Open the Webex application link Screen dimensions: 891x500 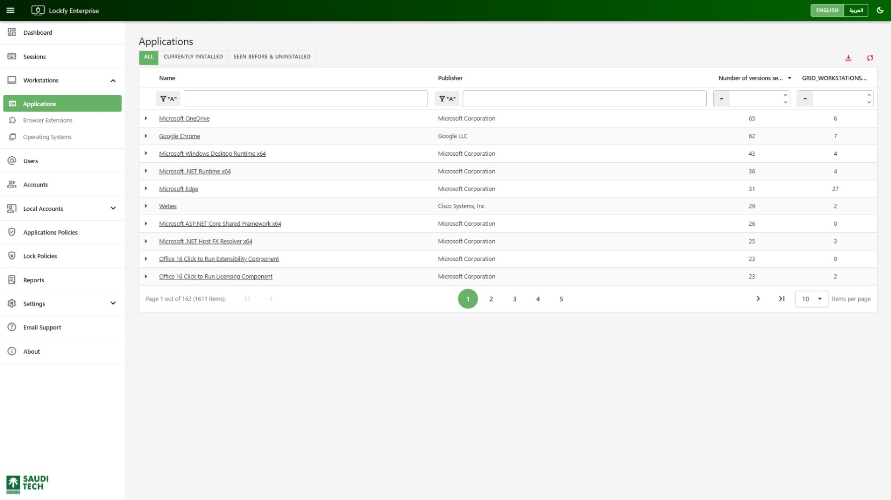click(x=168, y=206)
